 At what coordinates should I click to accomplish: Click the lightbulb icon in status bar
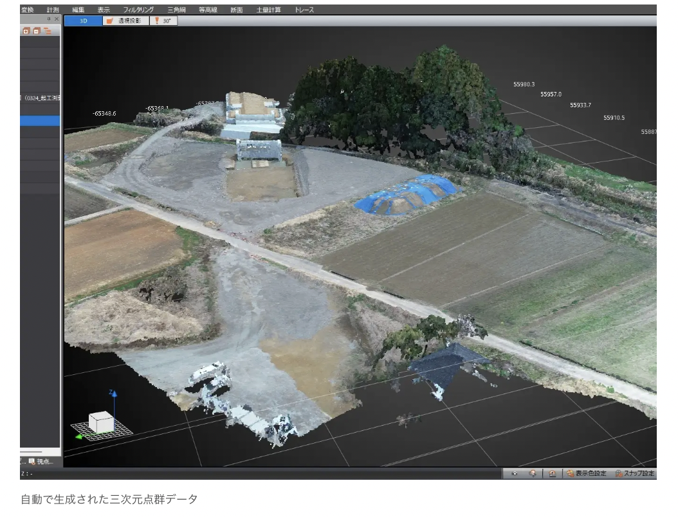point(532,474)
